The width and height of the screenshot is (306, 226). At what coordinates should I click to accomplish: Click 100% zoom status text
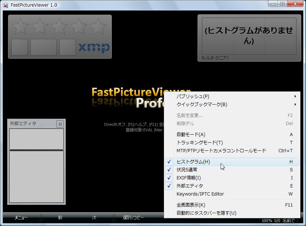click(x=266, y=220)
